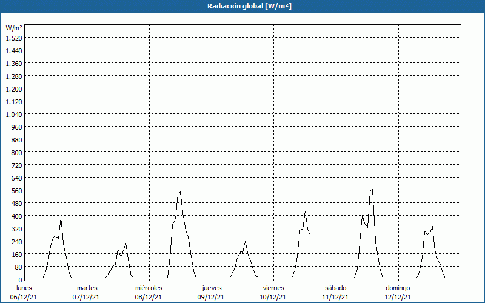
Task: Click the 'sábado' day label
Action: click(336, 288)
